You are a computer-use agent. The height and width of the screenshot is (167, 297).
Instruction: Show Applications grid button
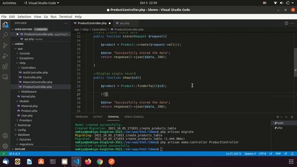[291, 162]
